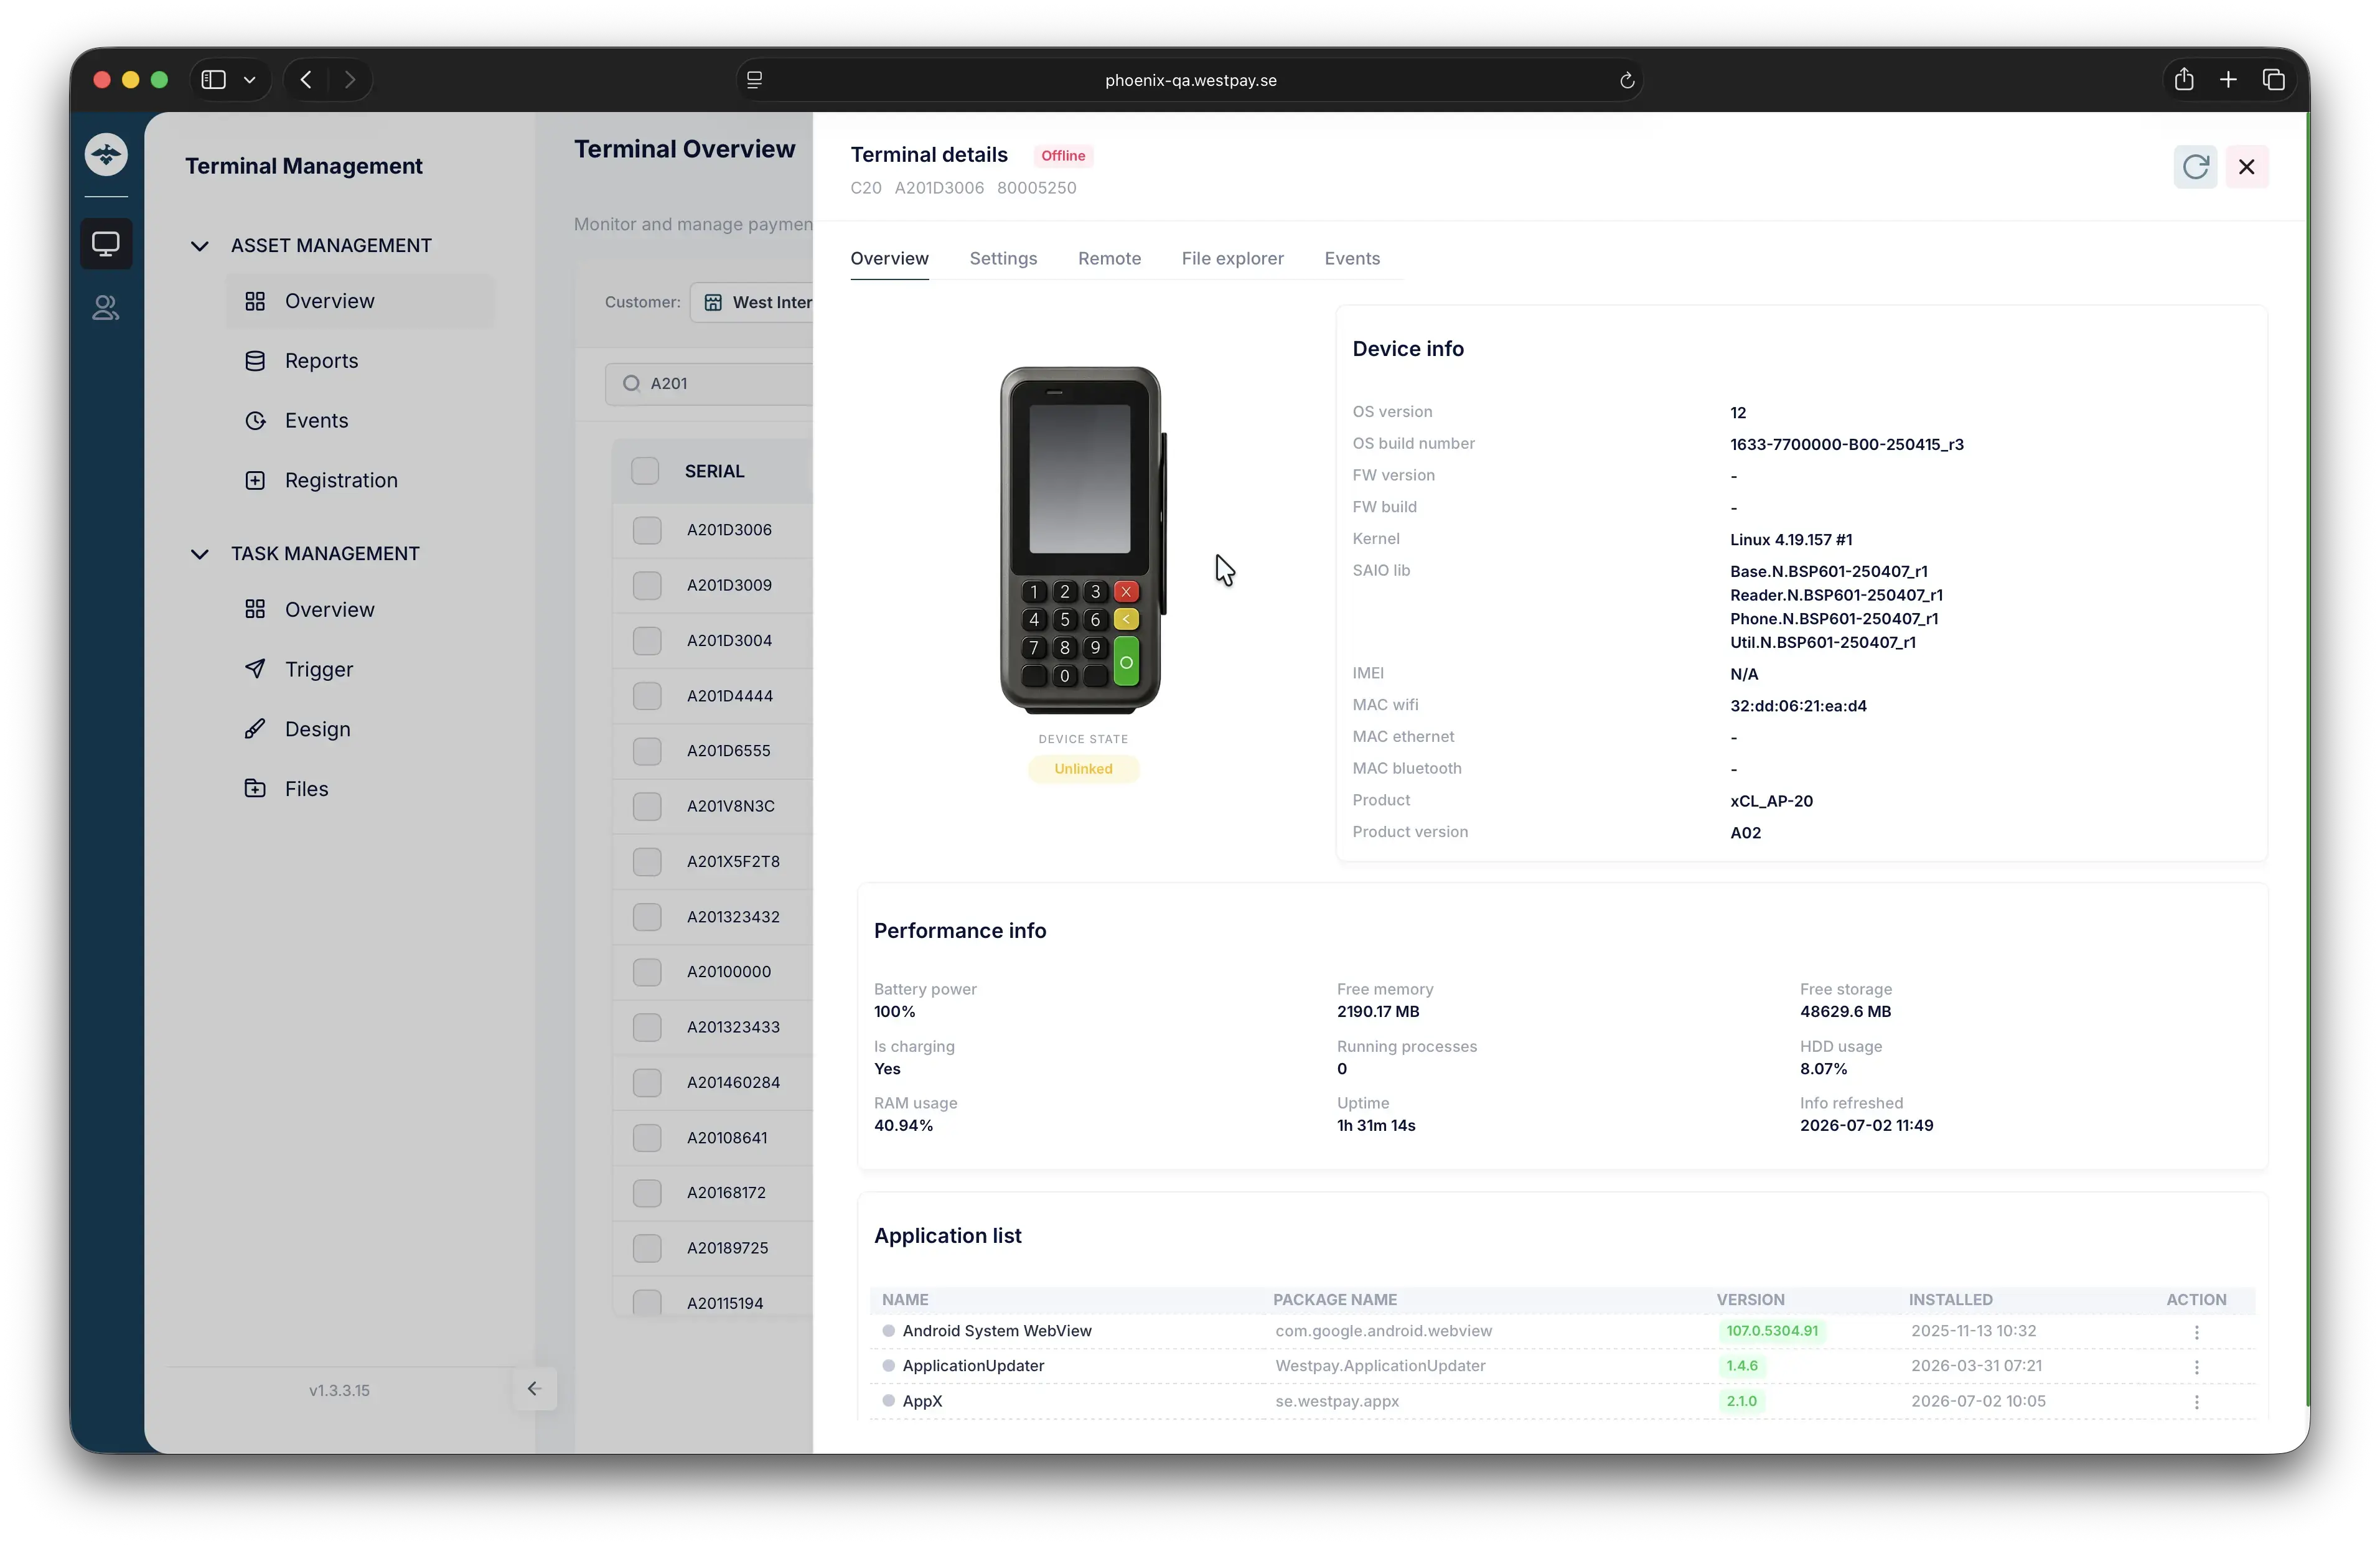Screen dimensions: 2380x1546
Task: Check the box for A201D3006
Action: [x=647, y=530]
